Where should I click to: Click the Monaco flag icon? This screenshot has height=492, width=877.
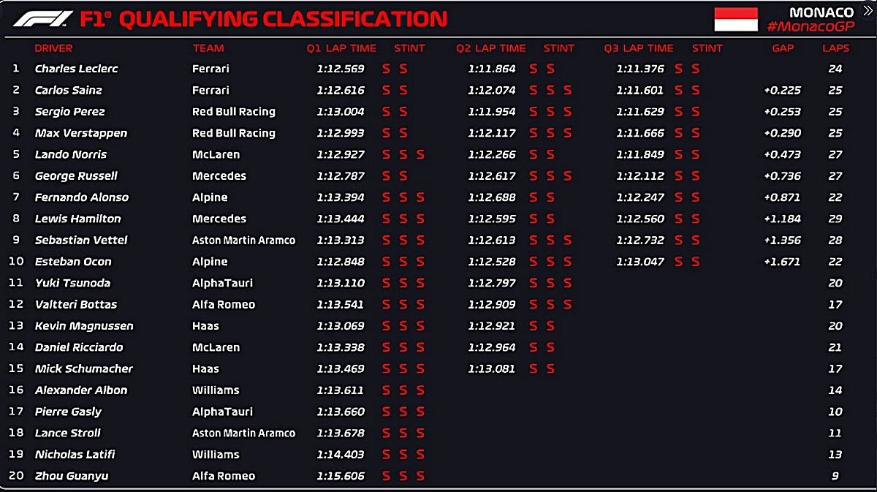(x=736, y=20)
